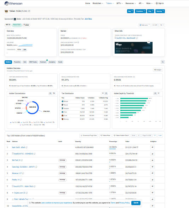The height and width of the screenshot is (208, 189).
Task: Open the Play dropdown button
Action: [x=150, y=11]
